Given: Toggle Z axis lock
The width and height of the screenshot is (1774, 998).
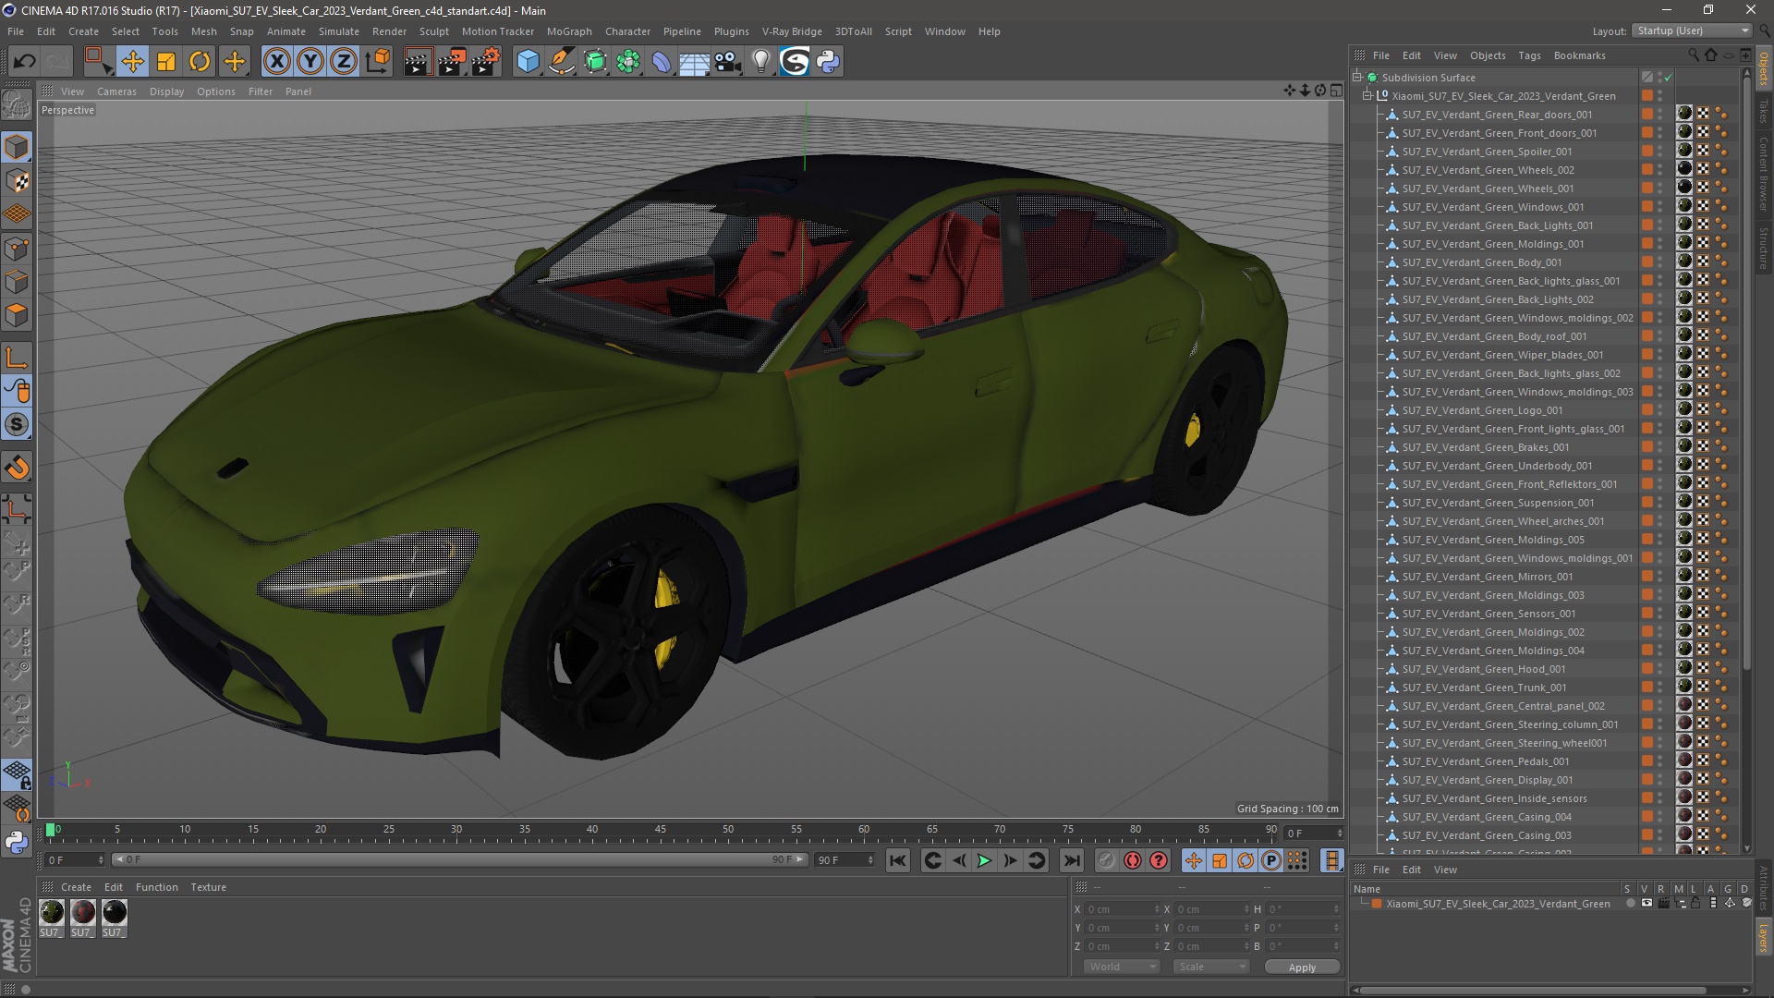Looking at the screenshot, I should [x=344, y=62].
